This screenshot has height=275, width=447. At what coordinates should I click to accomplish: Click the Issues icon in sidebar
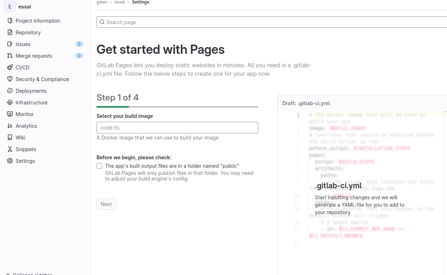click(x=10, y=44)
